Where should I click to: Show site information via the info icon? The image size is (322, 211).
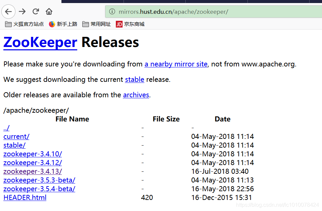[112, 11]
